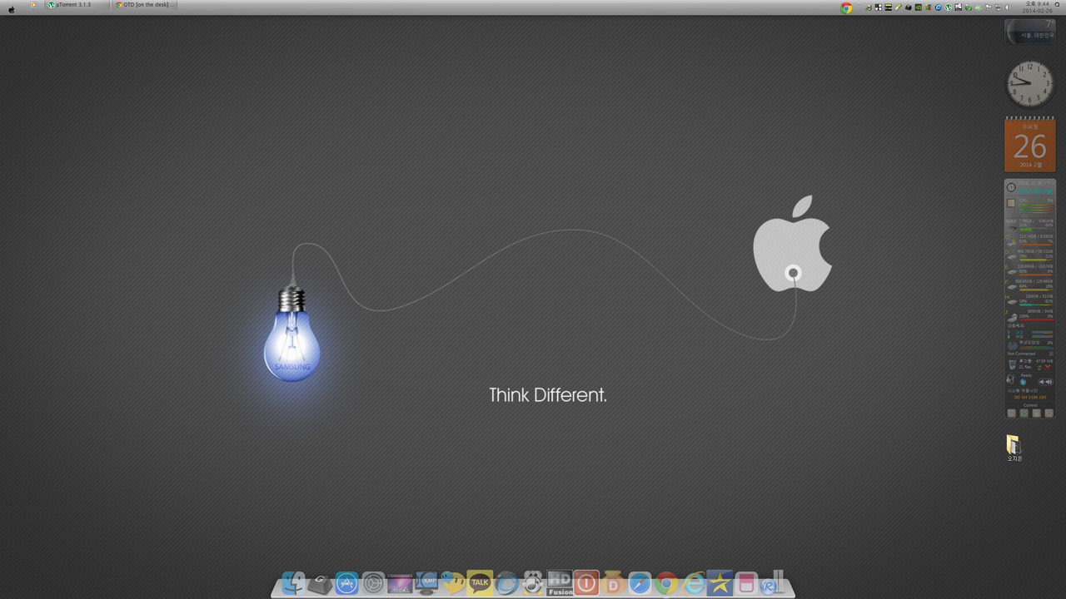Click the 9:44 clock in tray
The height and width of the screenshot is (599, 1066).
coord(1037,7)
